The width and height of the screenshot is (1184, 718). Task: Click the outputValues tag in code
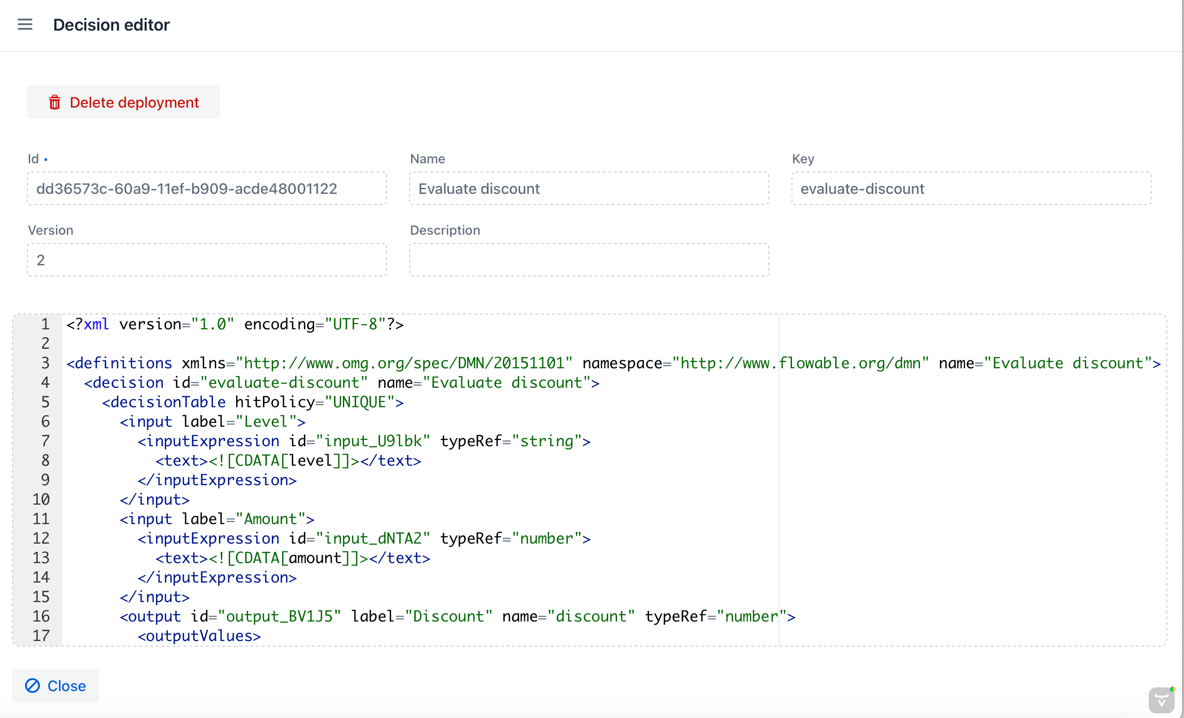click(x=199, y=636)
